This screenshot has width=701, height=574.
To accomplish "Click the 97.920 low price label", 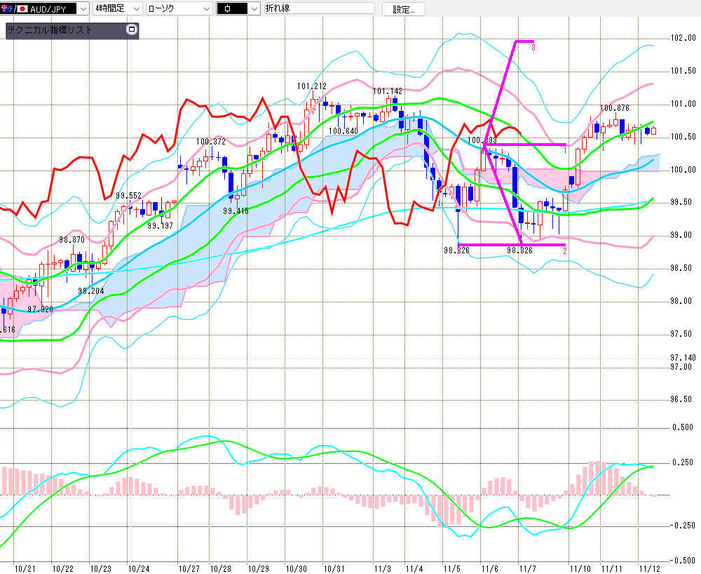I will pos(41,309).
